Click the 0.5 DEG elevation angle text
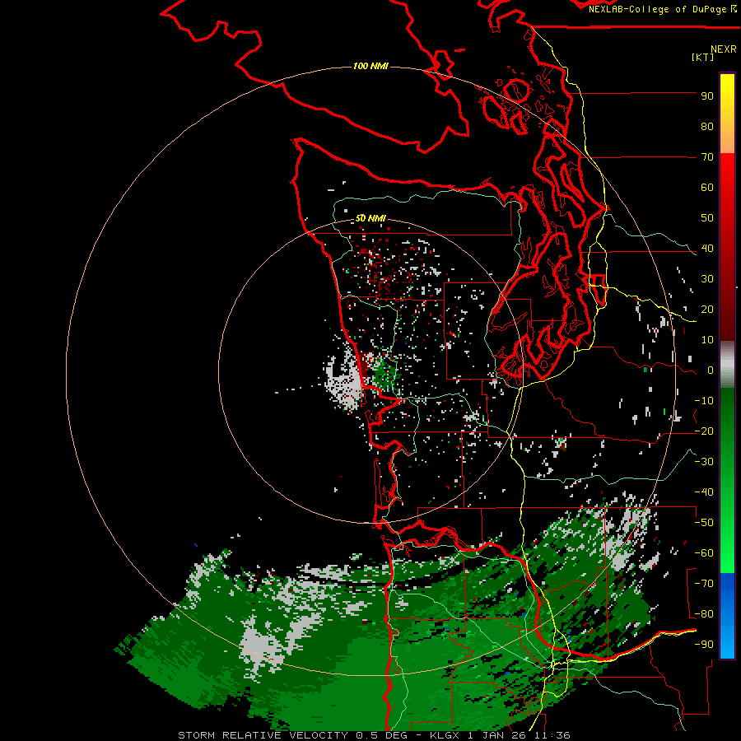The width and height of the screenshot is (741, 741). (381, 735)
